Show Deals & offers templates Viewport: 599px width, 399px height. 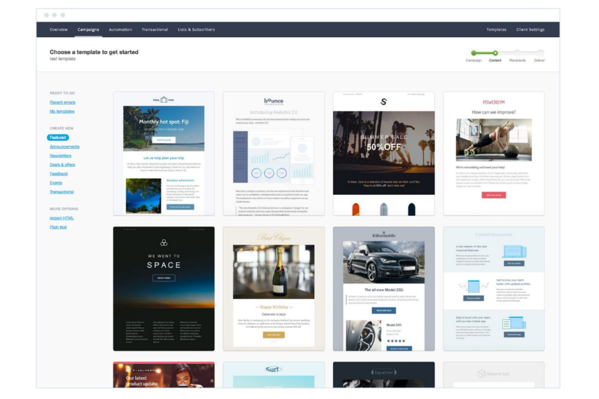point(62,165)
